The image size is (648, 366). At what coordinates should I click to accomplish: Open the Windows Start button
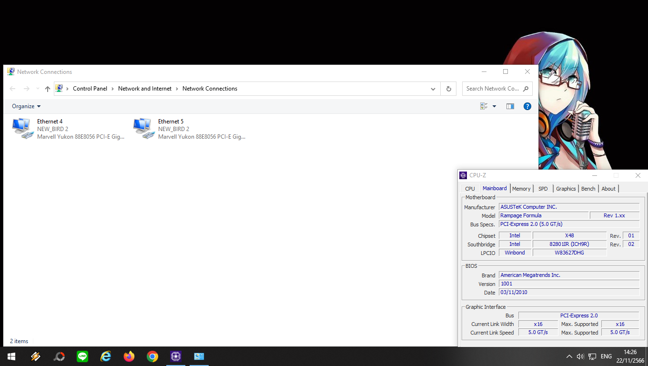(11, 356)
